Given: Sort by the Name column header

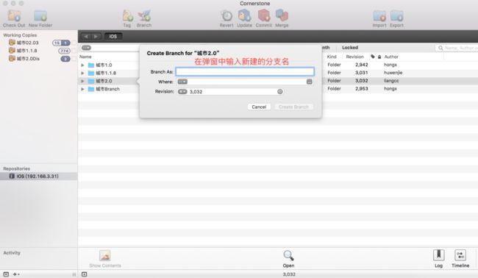Looking at the screenshot, I should 85,57.
